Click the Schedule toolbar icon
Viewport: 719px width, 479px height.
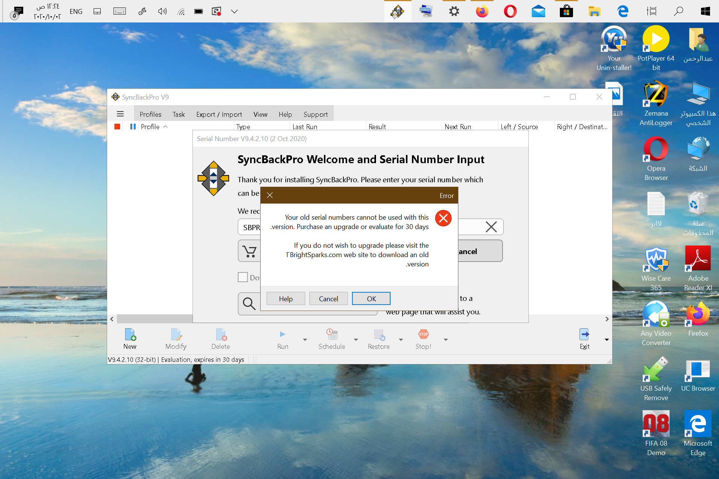point(332,339)
